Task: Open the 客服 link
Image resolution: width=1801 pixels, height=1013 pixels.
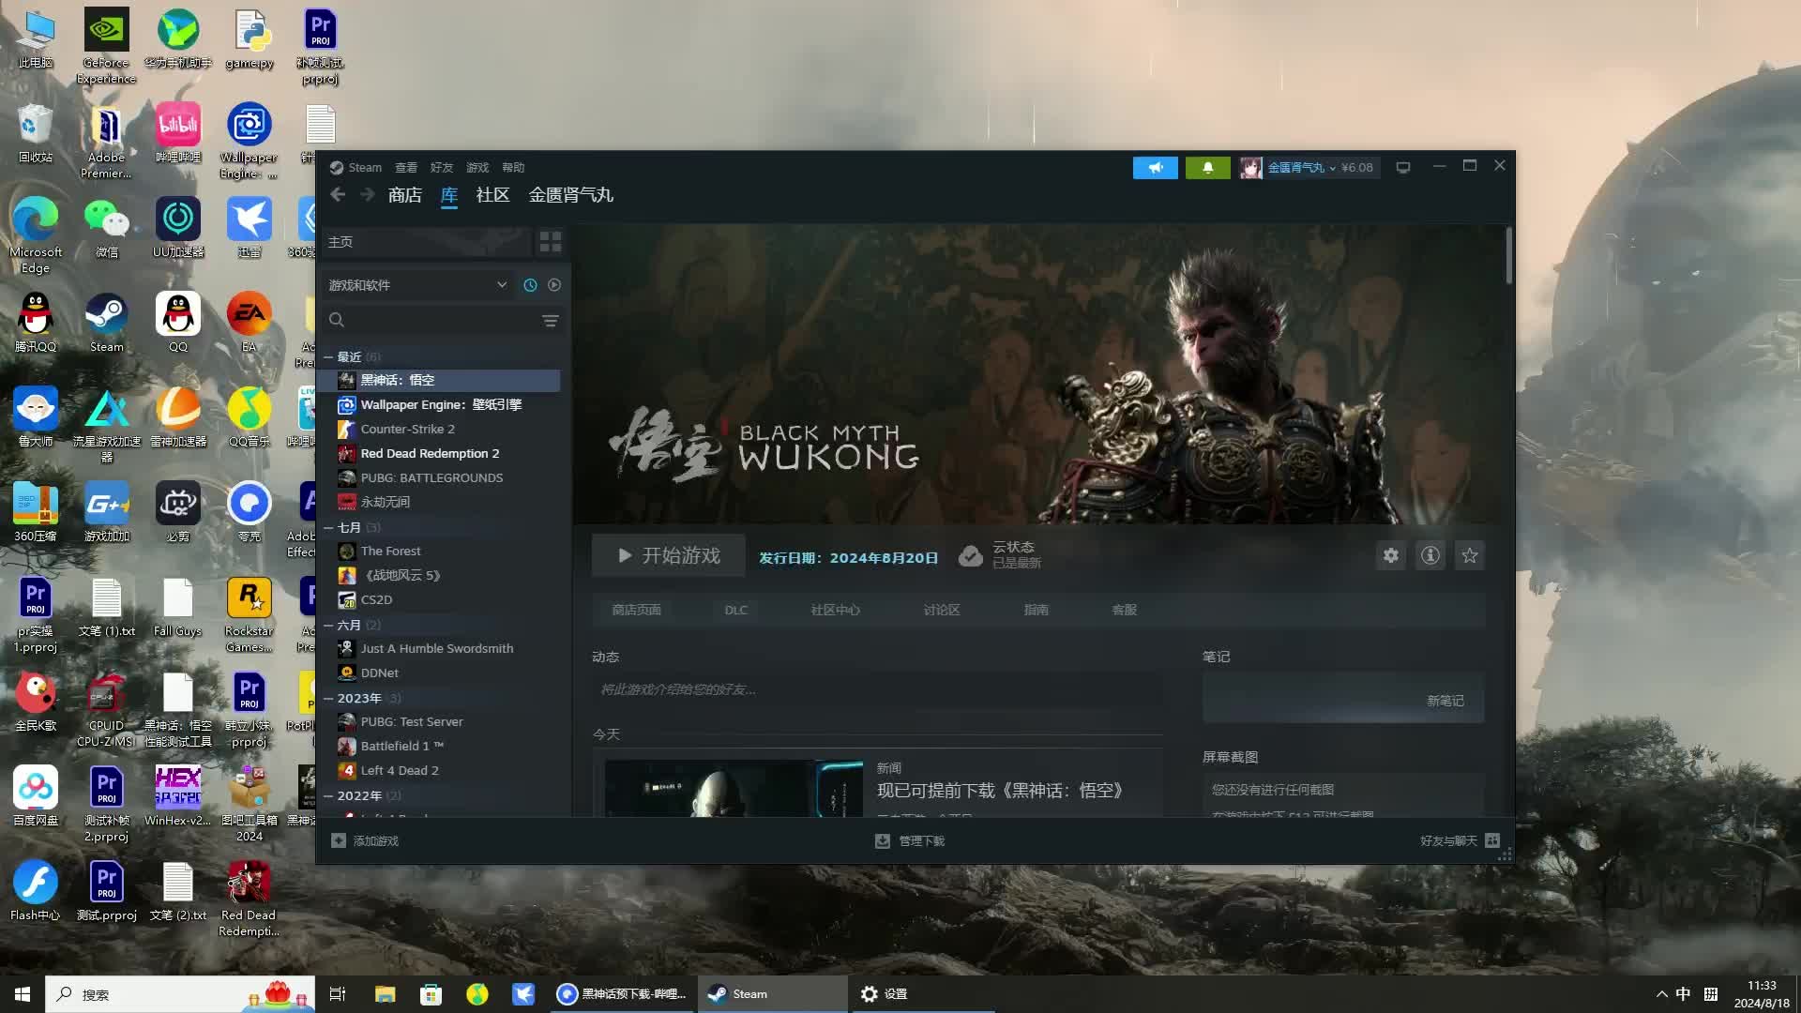Action: click(1125, 610)
